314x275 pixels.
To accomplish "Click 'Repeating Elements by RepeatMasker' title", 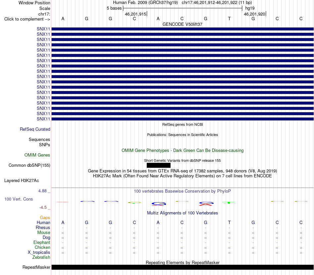I will pos(182,262).
